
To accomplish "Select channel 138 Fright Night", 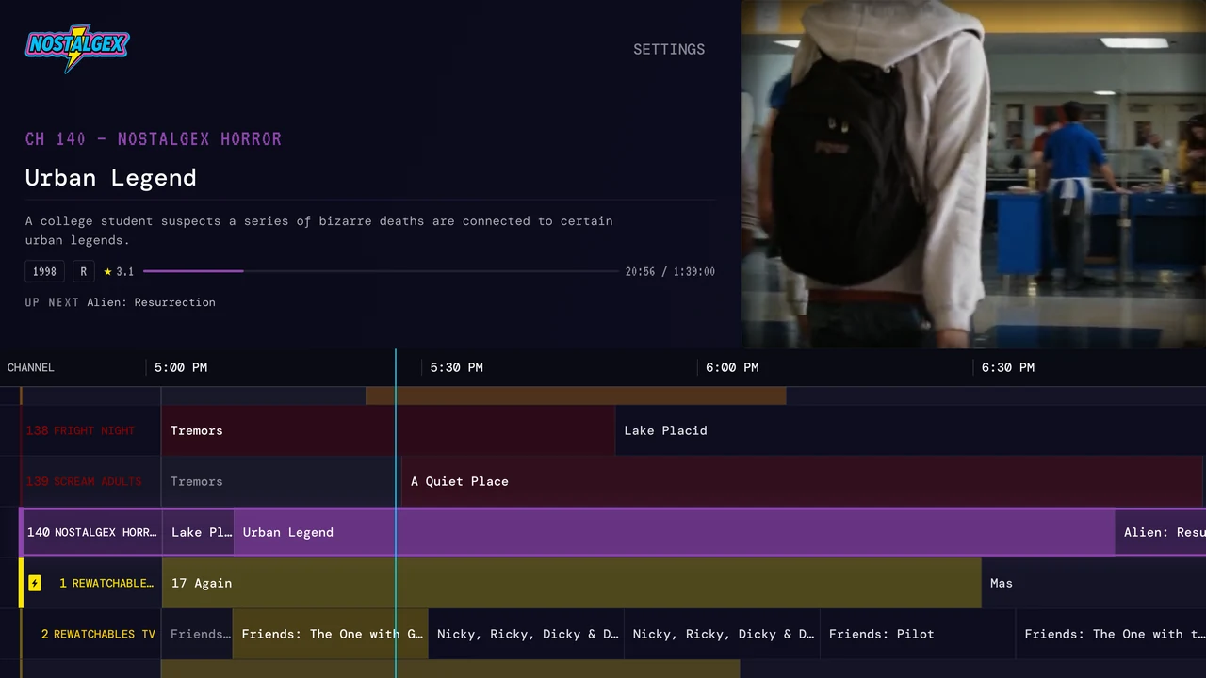I will coord(91,430).
